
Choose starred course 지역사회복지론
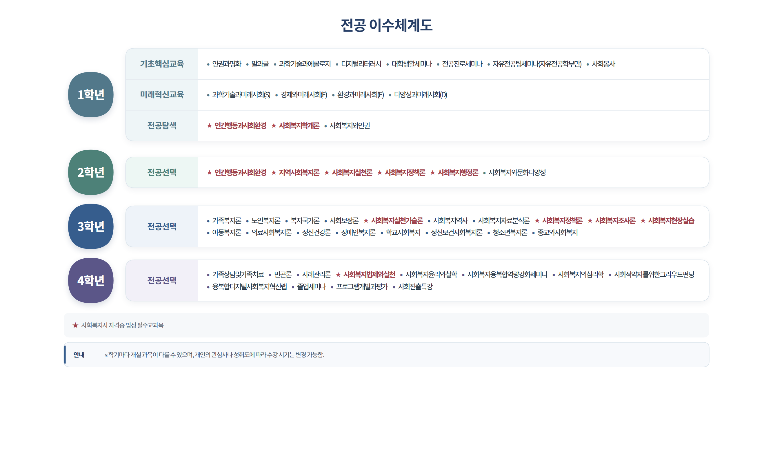pos(299,172)
